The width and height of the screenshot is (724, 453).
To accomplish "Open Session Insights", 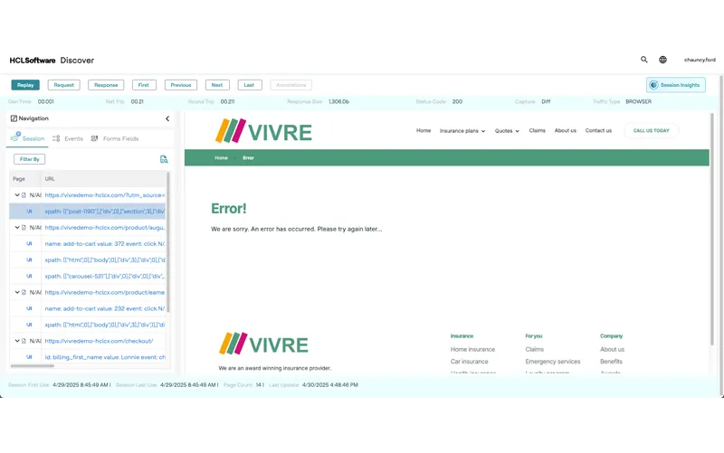I will click(x=675, y=85).
